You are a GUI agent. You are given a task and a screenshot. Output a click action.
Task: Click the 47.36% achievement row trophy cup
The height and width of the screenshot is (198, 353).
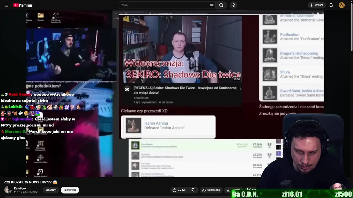[x=269, y=145]
